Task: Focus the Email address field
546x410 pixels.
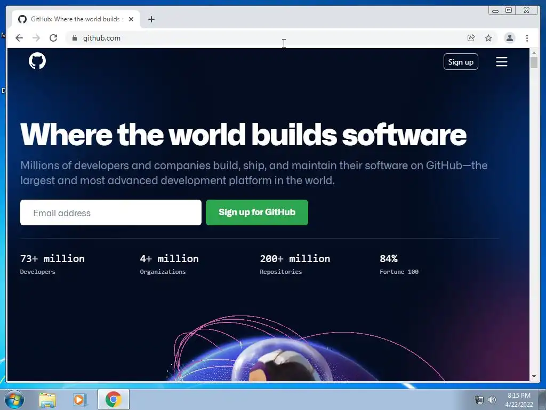Action: coord(111,212)
